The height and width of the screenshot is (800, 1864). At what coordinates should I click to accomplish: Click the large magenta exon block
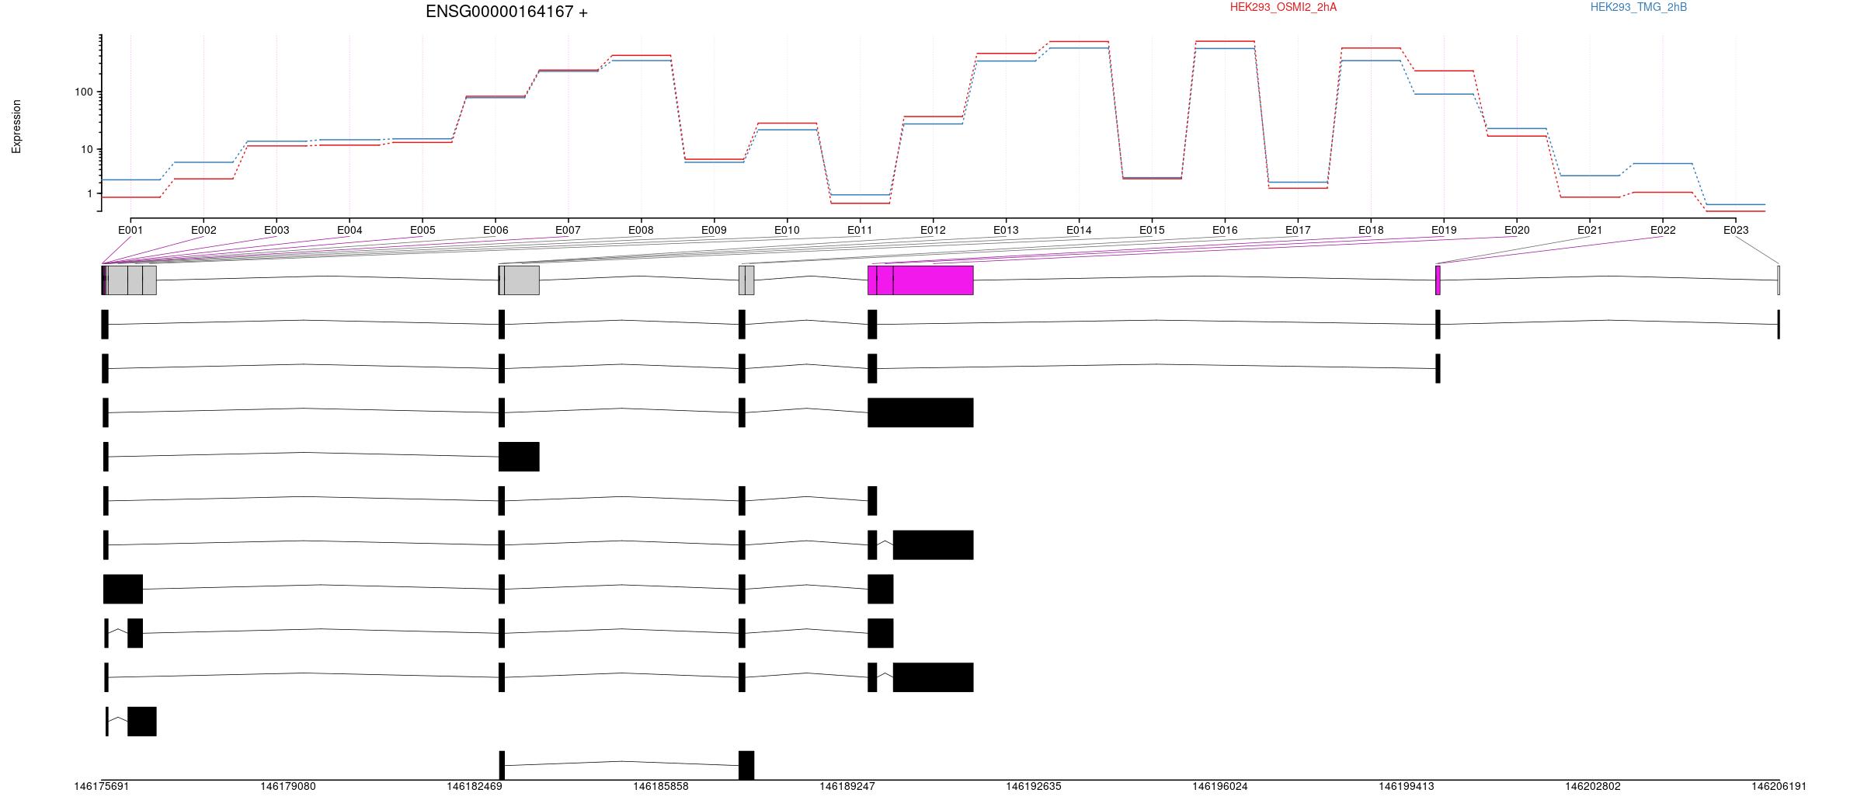point(920,280)
